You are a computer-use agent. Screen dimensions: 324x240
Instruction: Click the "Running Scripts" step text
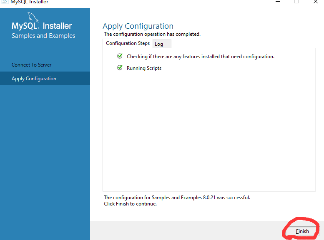point(144,68)
